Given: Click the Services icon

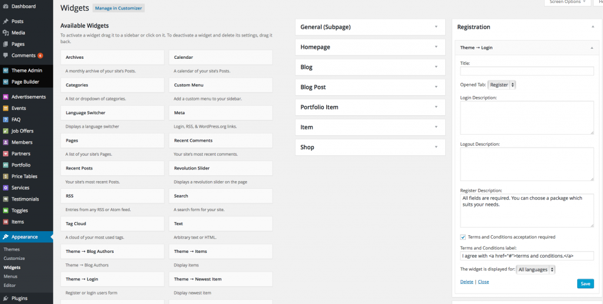Looking at the screenshot, I should tap(5, 188).
